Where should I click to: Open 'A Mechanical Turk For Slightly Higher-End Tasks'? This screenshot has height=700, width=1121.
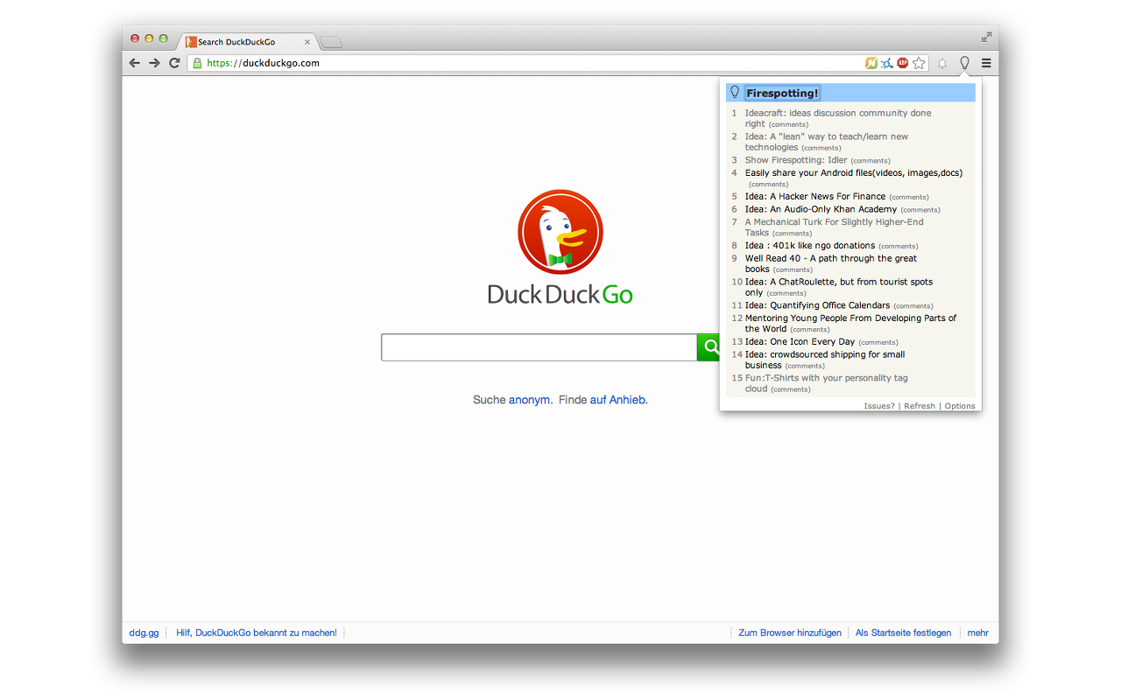(x=834, y=227)
